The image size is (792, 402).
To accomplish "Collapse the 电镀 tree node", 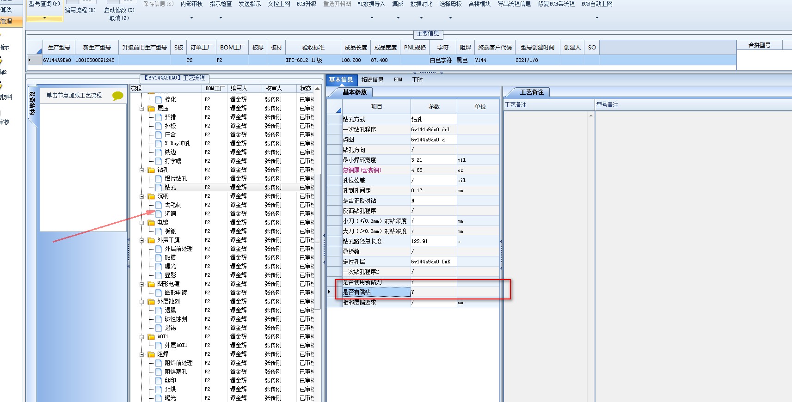I will (x=142, y=223).
